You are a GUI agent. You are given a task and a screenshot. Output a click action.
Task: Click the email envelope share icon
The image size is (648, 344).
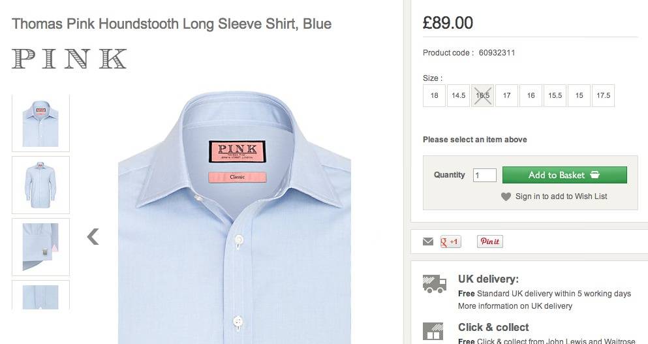(428, 242)
